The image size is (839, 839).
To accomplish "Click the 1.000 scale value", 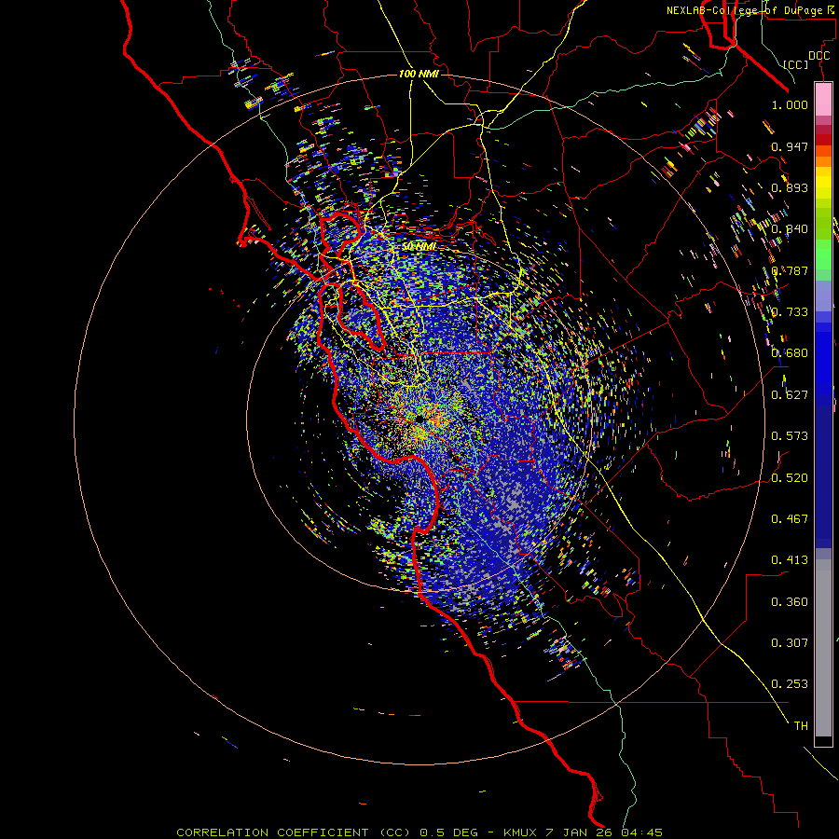I will (x=790, y=104).
